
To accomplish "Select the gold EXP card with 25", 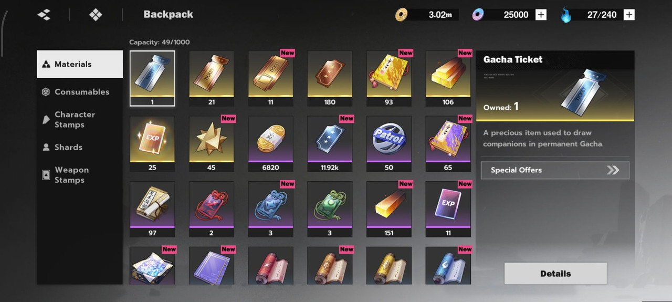I will 152,144.
